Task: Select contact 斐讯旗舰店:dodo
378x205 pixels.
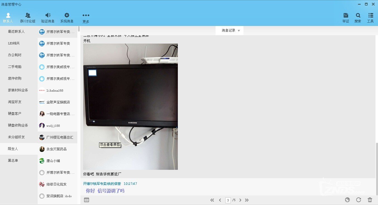Action: (x=58, y=196)
